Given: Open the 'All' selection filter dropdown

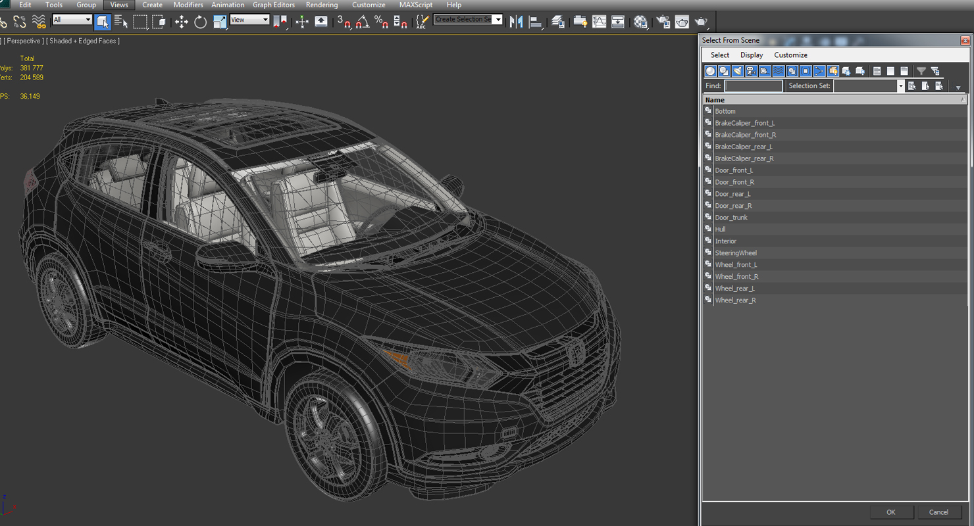Looking at the screenshot, I should click(x=72, y=20).
